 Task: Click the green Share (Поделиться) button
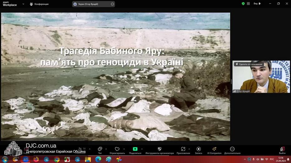[135, 149]
